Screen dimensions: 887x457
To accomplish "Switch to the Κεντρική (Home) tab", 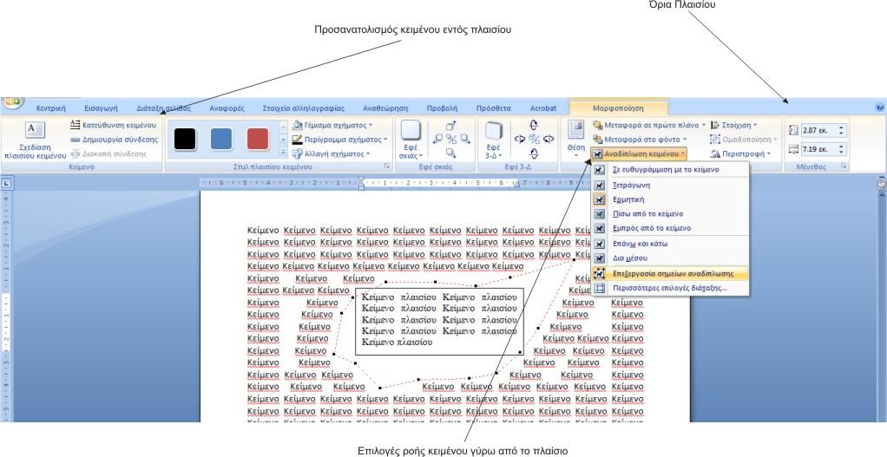I will (x=51, y=108).
